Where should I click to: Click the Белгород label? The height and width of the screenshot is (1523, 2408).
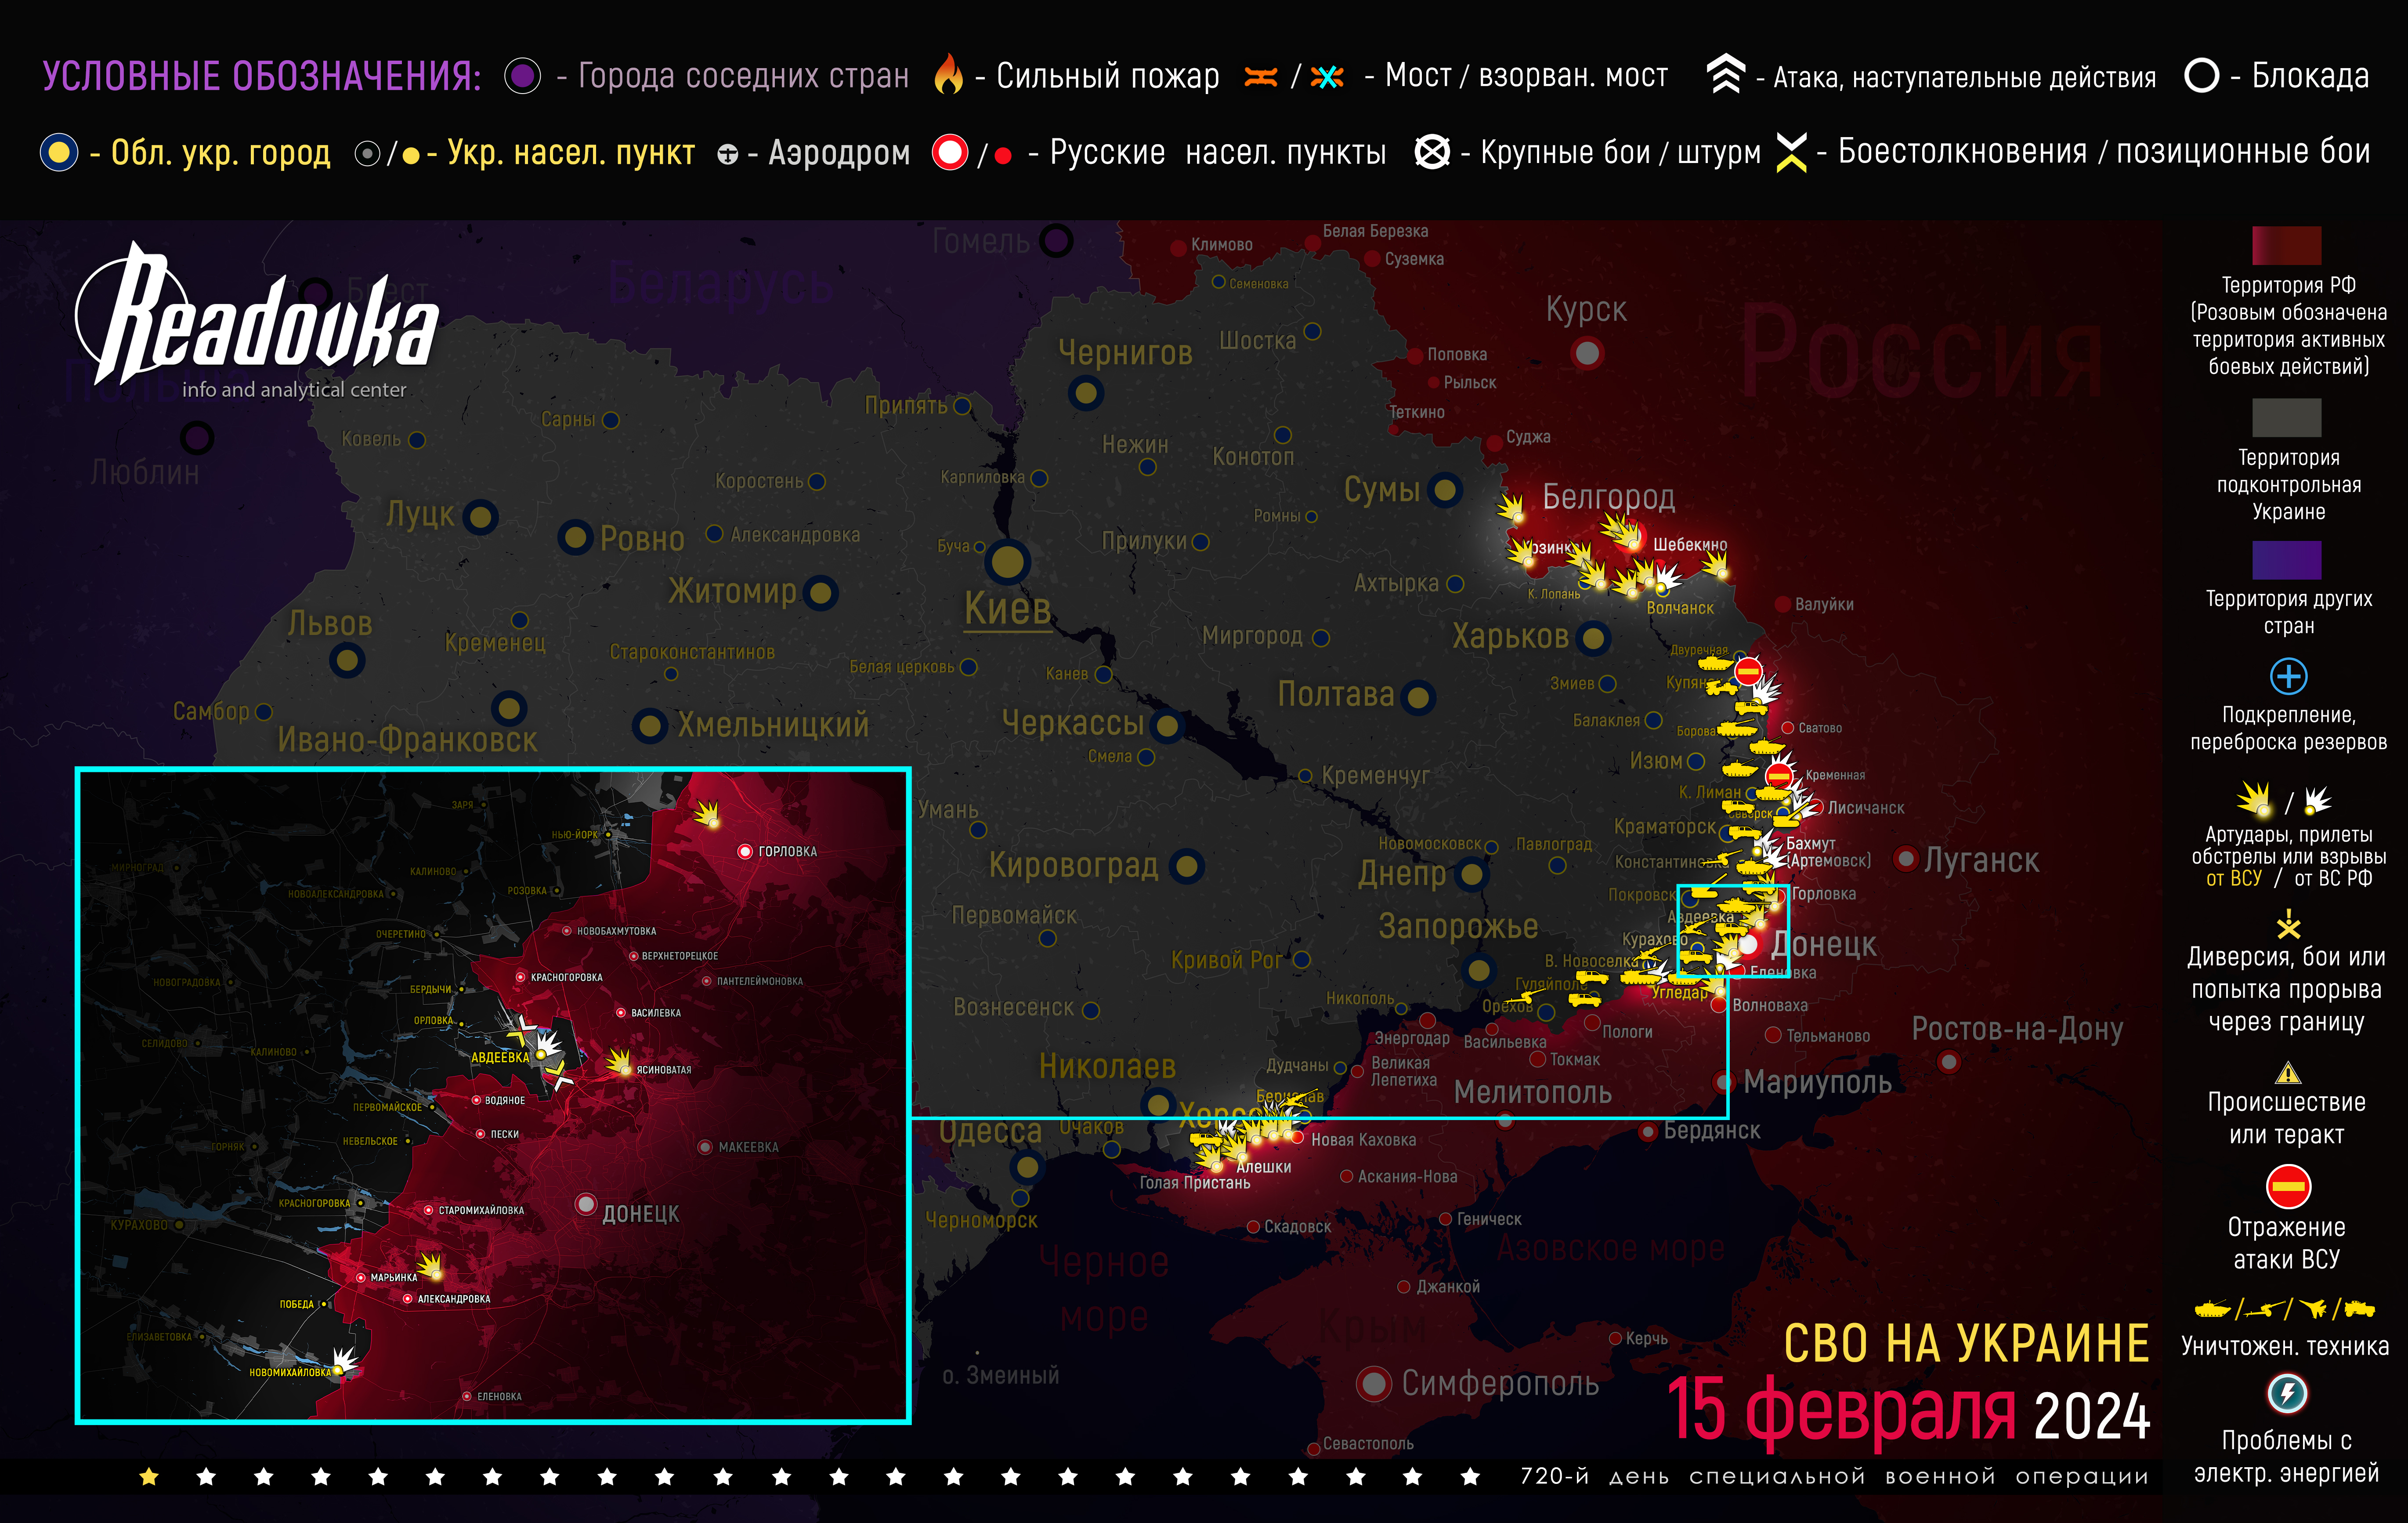tap(1608, 497)
